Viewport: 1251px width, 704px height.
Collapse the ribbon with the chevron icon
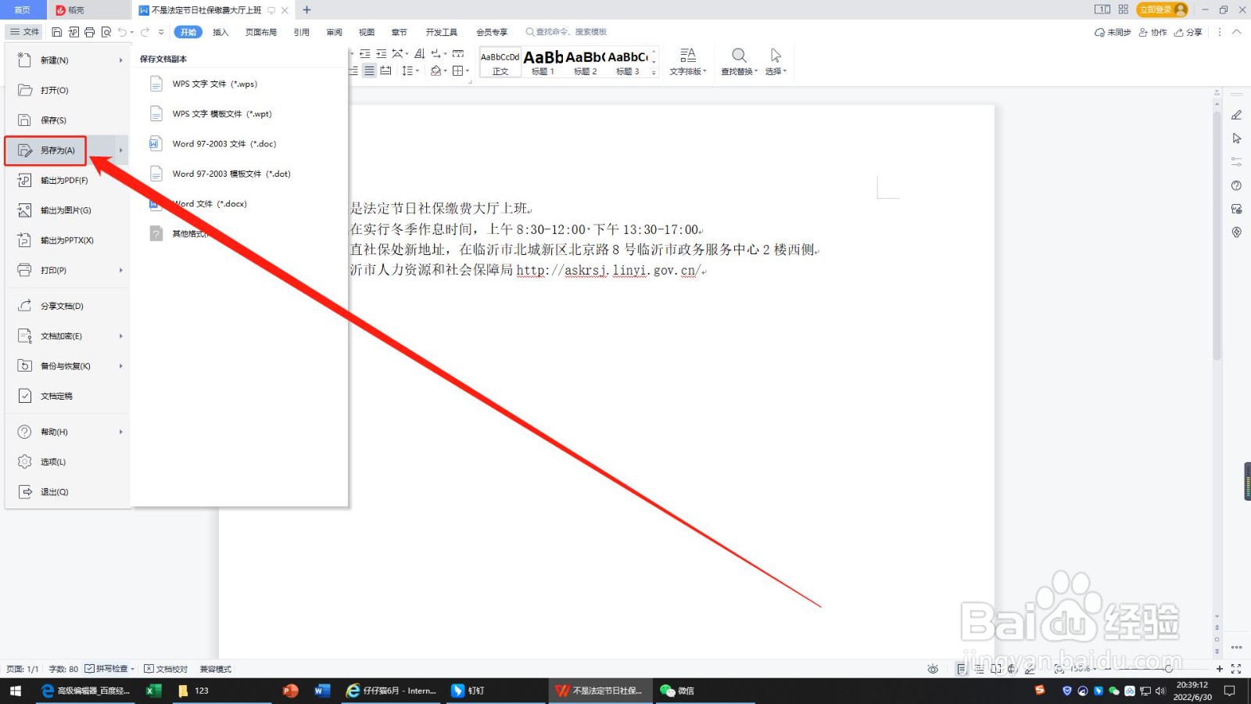tap(1236, 32)
